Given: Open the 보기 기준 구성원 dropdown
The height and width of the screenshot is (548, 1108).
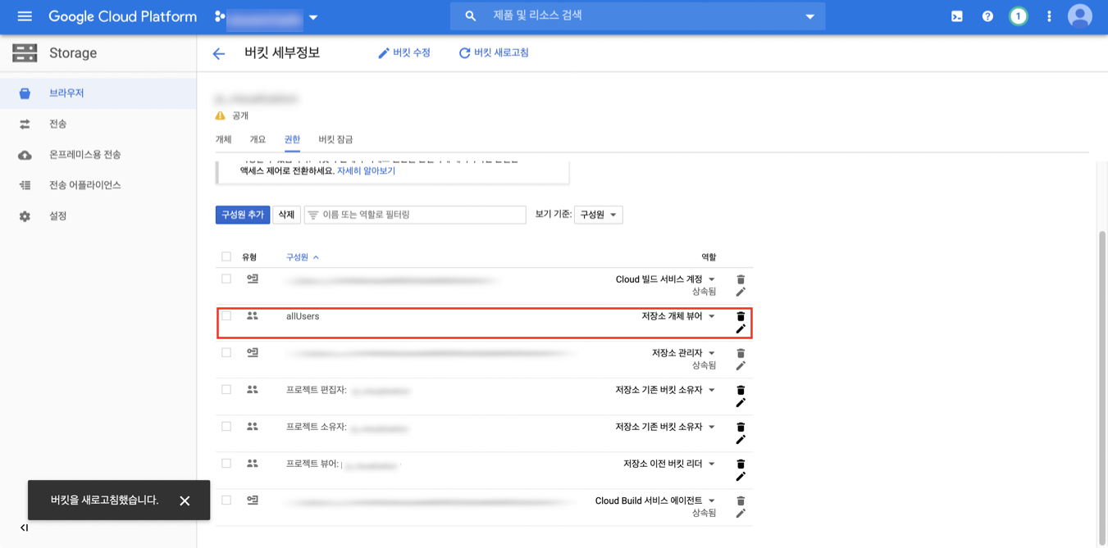Looking at the screenshot, I should [x=598, y=215].
